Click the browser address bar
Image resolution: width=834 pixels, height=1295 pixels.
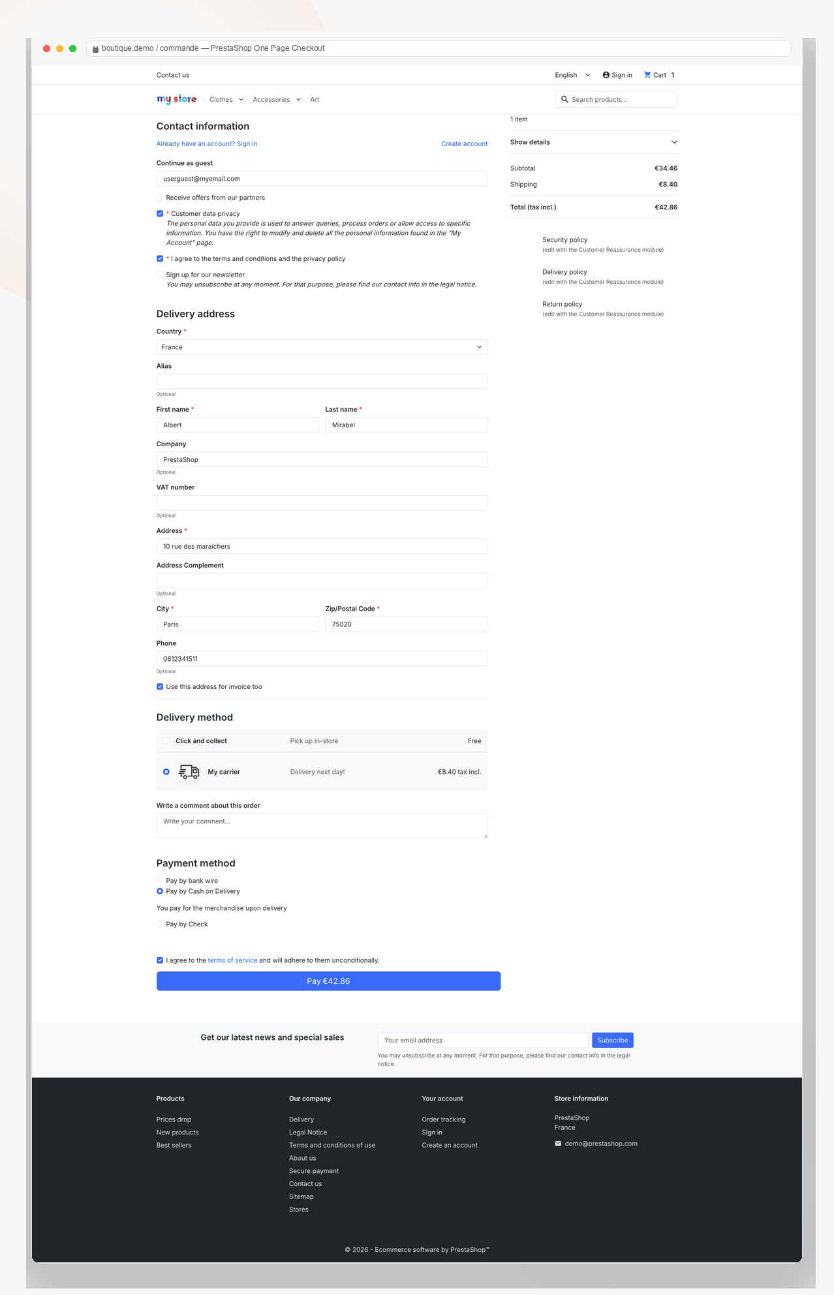coord(439,49)
